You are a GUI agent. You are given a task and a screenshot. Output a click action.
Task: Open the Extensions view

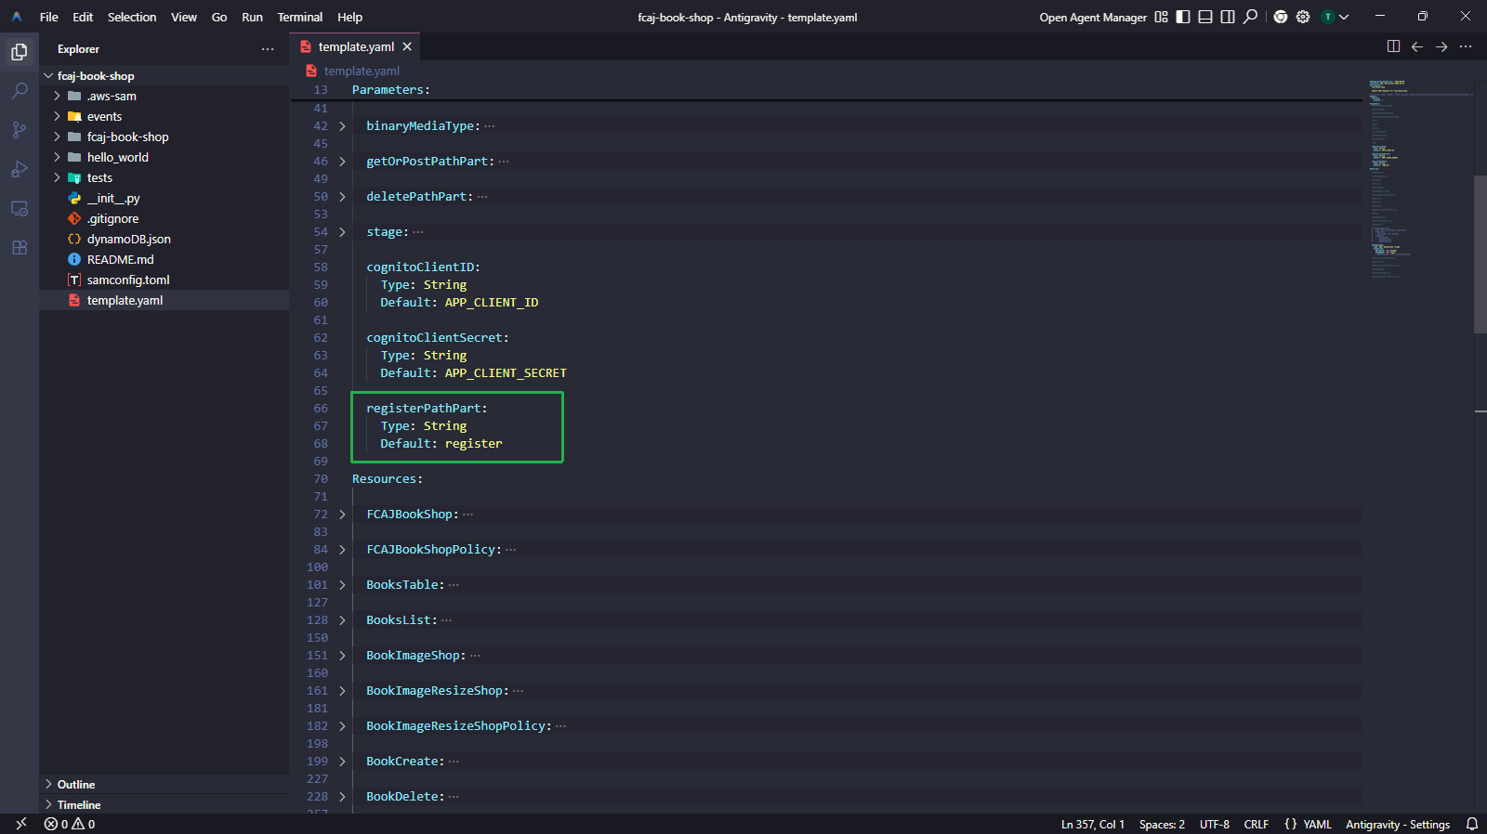20,247
